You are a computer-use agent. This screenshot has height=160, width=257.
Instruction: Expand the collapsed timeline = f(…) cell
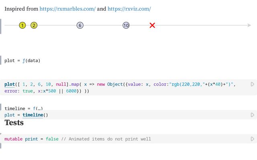click(23, 108)
